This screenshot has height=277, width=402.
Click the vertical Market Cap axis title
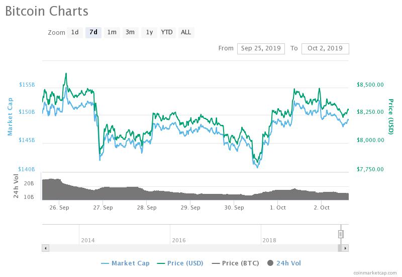[x=10, y=117]
